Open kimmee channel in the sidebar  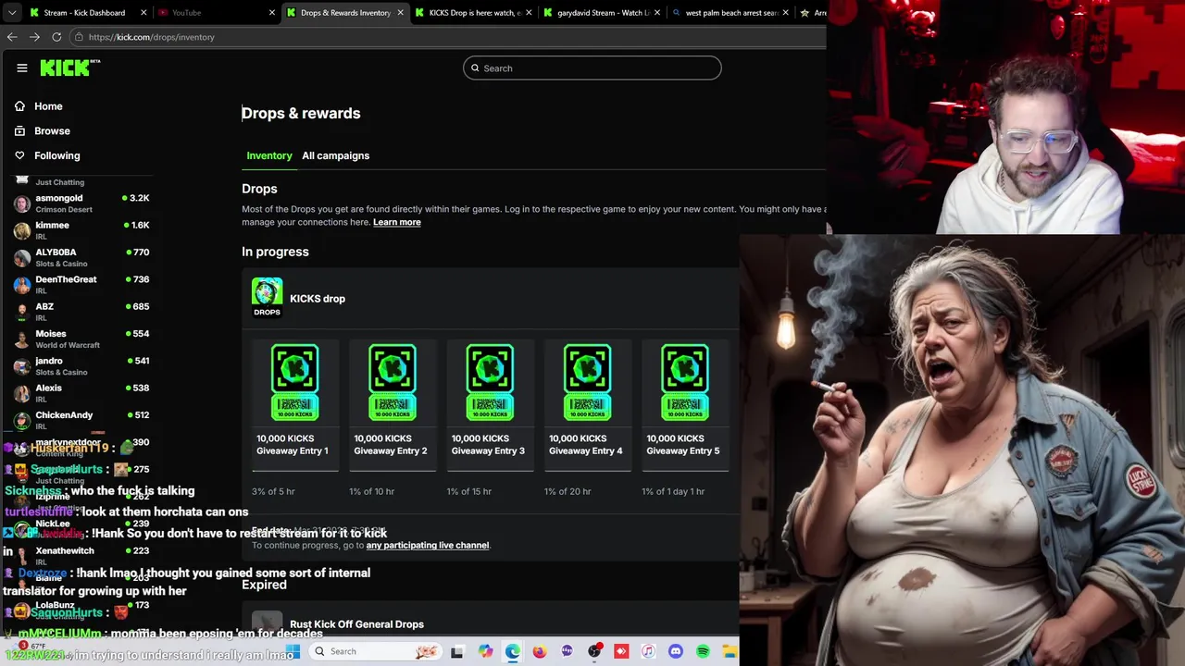click(x=82, y=230)
